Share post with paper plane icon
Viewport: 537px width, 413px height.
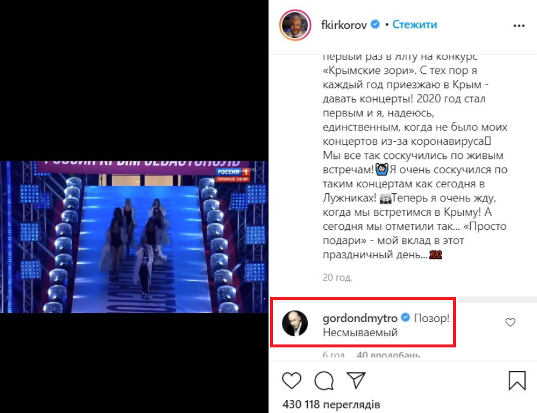(356, 380)
